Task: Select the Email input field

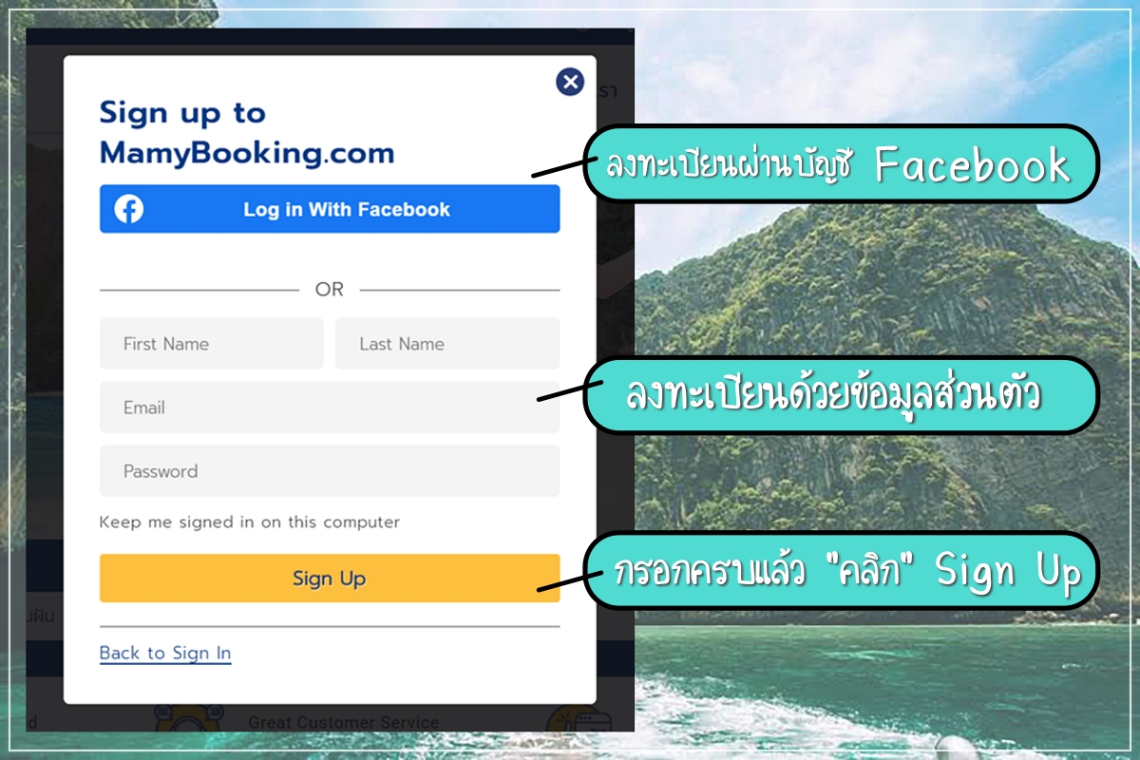Action: (x=330, y=408)
